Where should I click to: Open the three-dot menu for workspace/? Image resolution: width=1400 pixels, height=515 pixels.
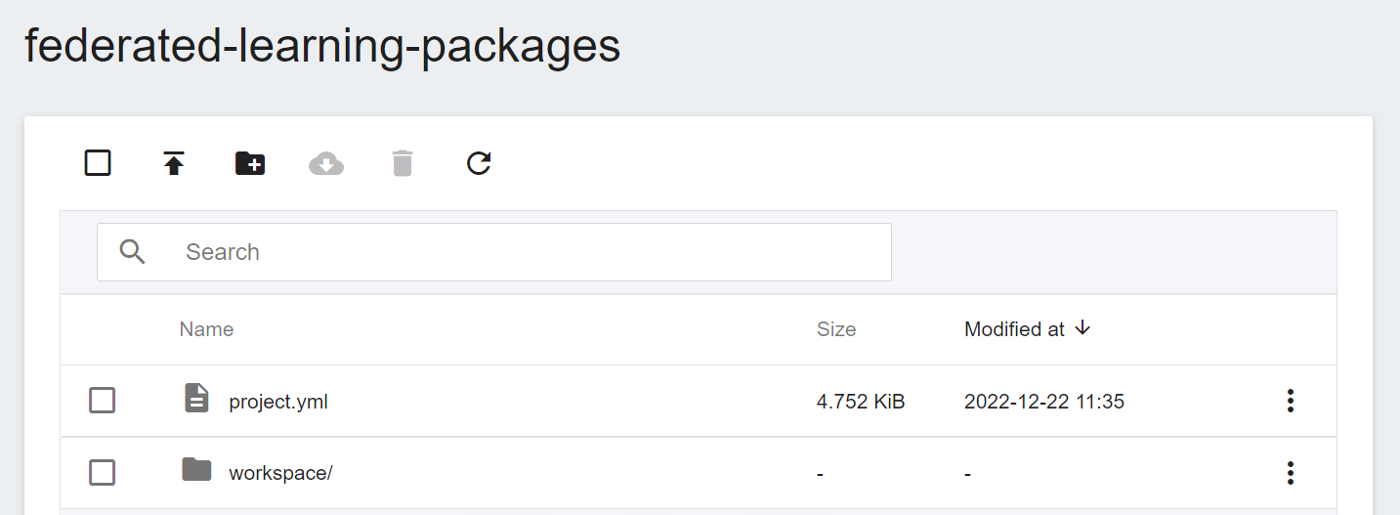pos(1291,473)
